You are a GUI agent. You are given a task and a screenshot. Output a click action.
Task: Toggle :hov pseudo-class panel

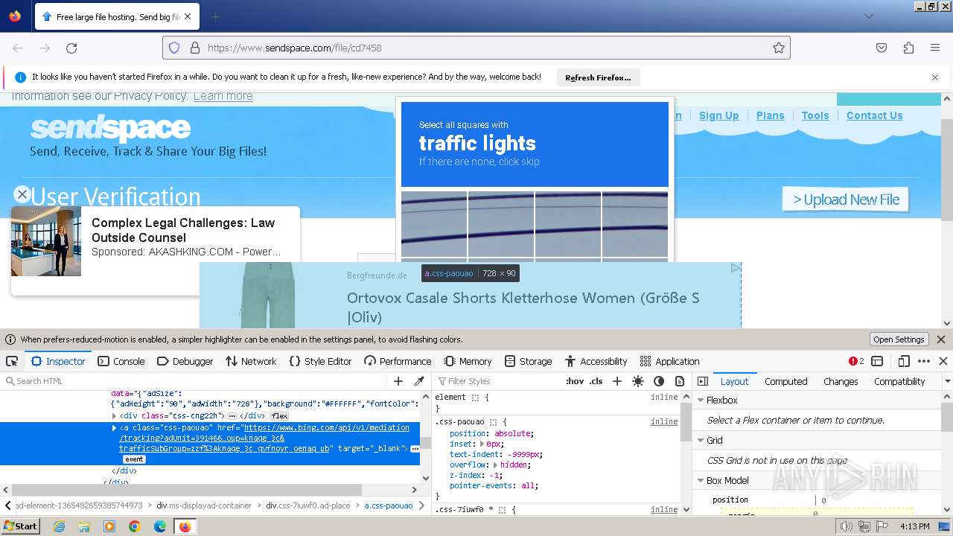[575, 381]
